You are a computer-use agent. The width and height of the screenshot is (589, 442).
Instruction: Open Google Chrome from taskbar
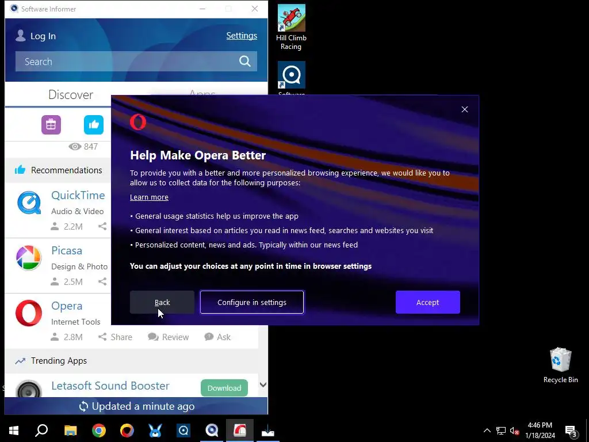coord(99,430)
